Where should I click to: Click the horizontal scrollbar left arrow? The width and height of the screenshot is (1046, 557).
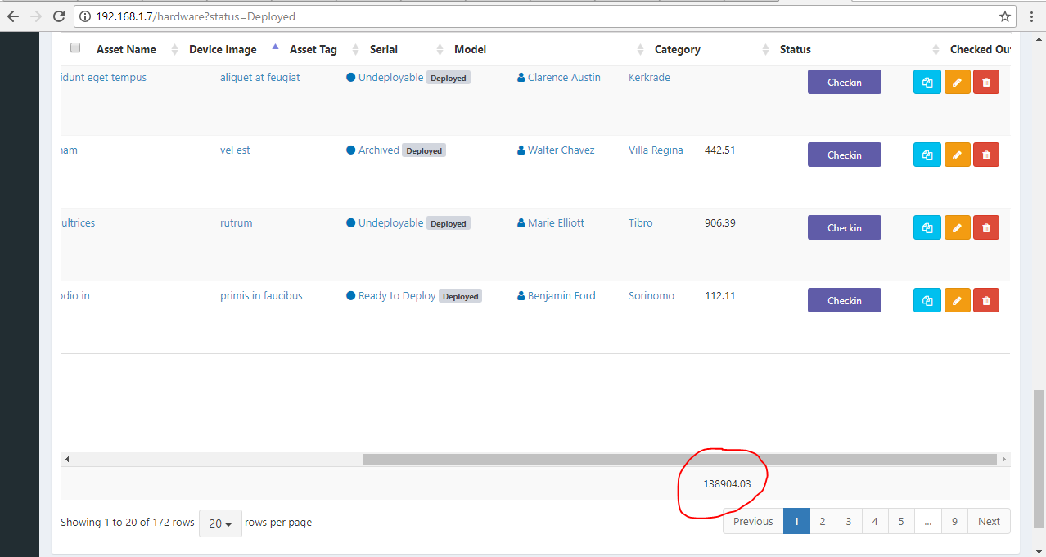pyautogui.click(x=67, y=460)
